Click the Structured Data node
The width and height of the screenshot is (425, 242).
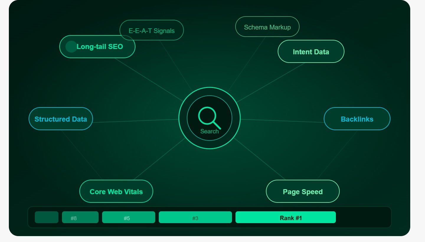click(x=61, y=119)
